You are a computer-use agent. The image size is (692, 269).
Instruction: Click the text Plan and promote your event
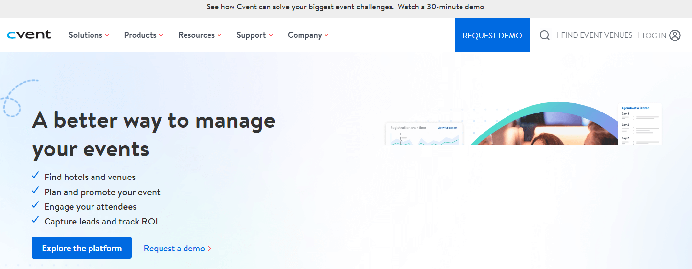coord(102,192)
